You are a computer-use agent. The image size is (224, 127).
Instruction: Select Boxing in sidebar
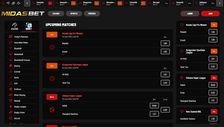pyautogui.click(x=22, y=66)
